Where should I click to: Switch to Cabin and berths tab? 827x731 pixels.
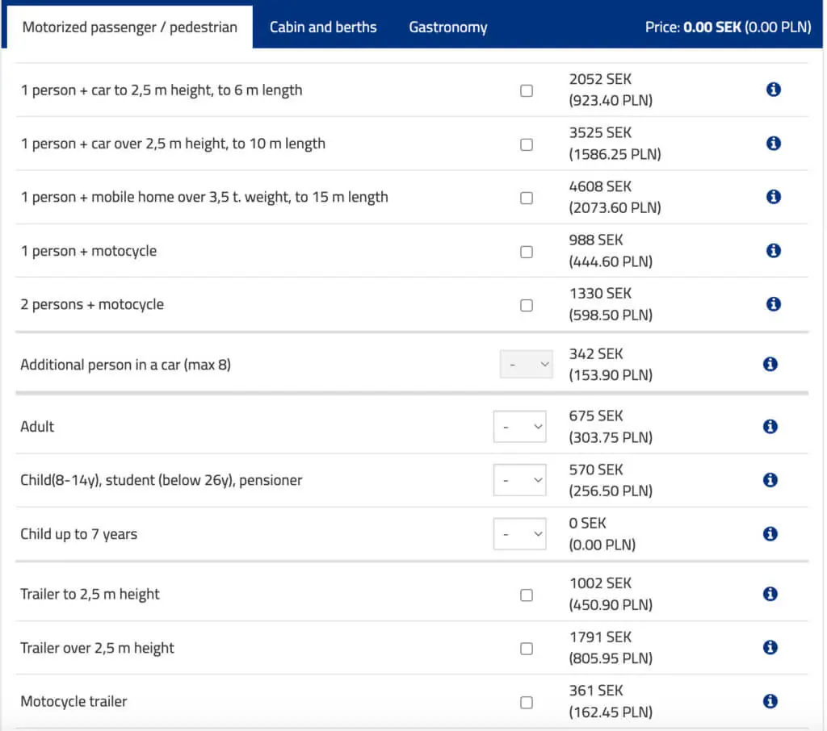coord(323,27)
